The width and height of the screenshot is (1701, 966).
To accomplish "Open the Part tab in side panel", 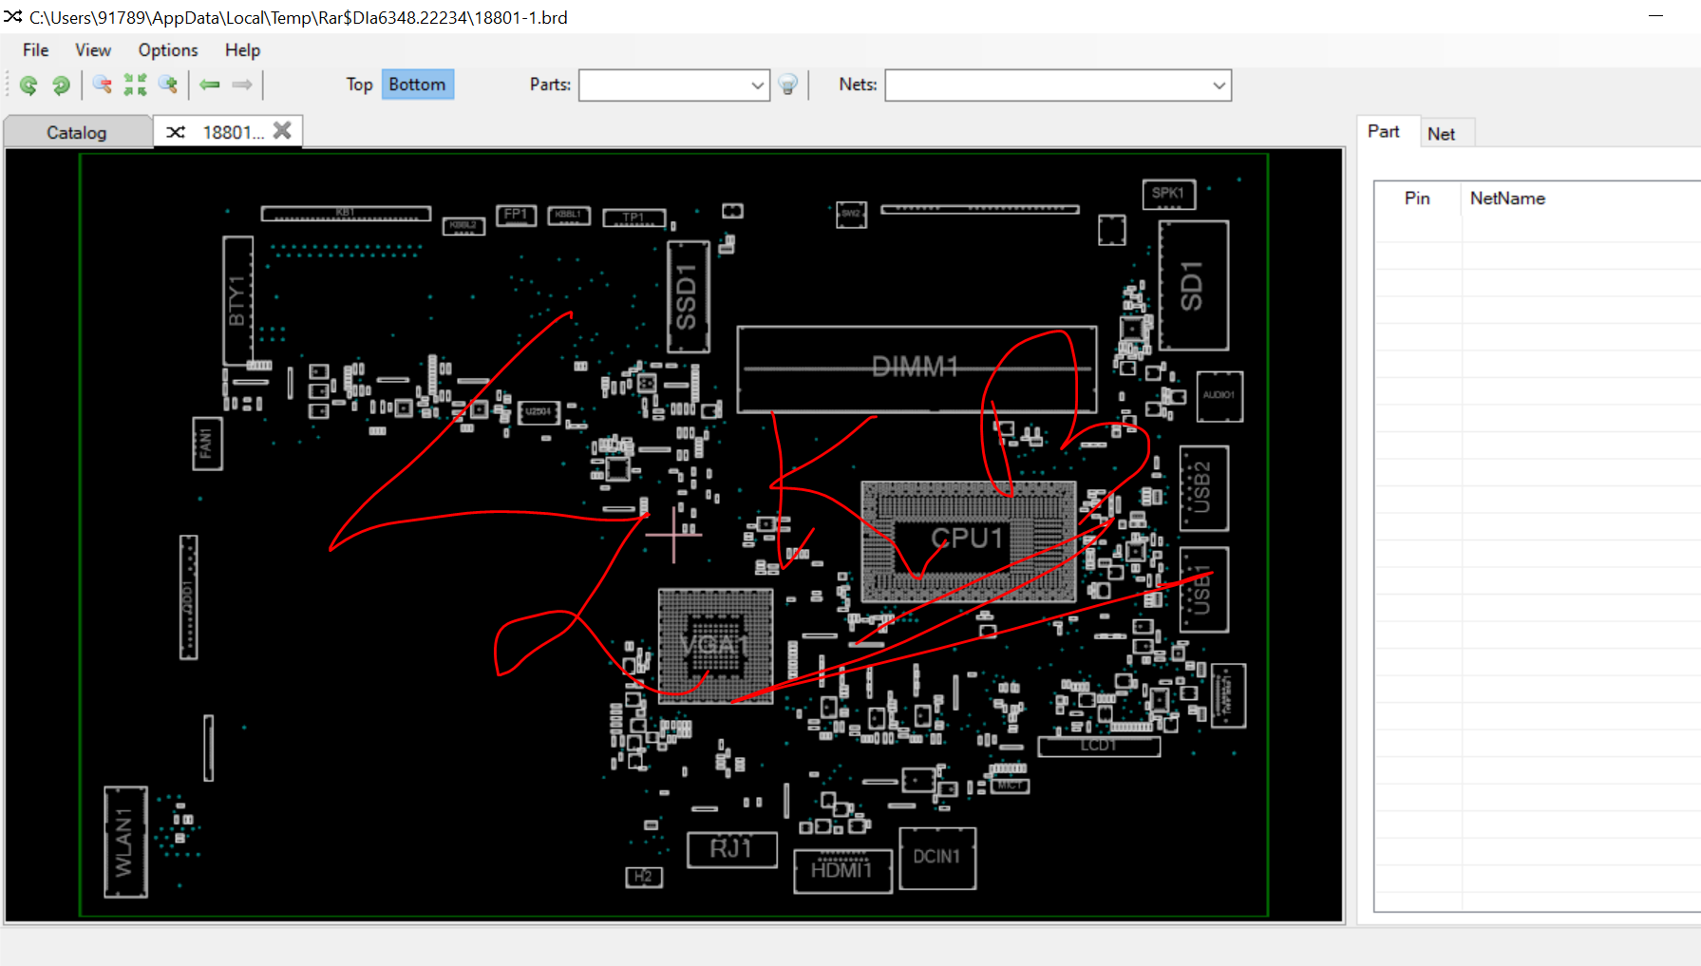I will click(x=1384, y=132).
